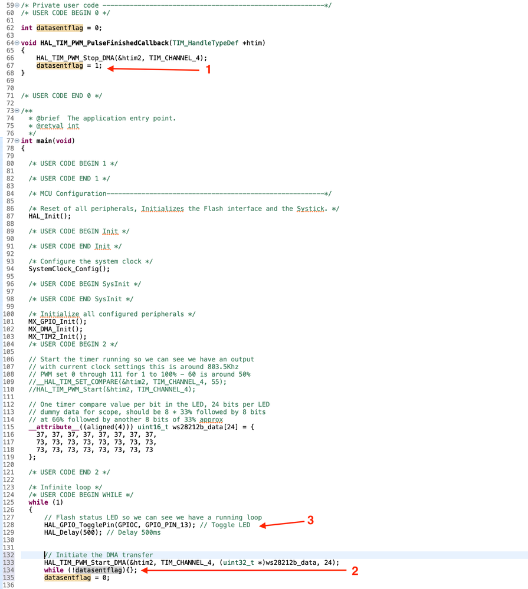Collapse the main function fold marker
The image size is (528, 589).
[17, 141]
